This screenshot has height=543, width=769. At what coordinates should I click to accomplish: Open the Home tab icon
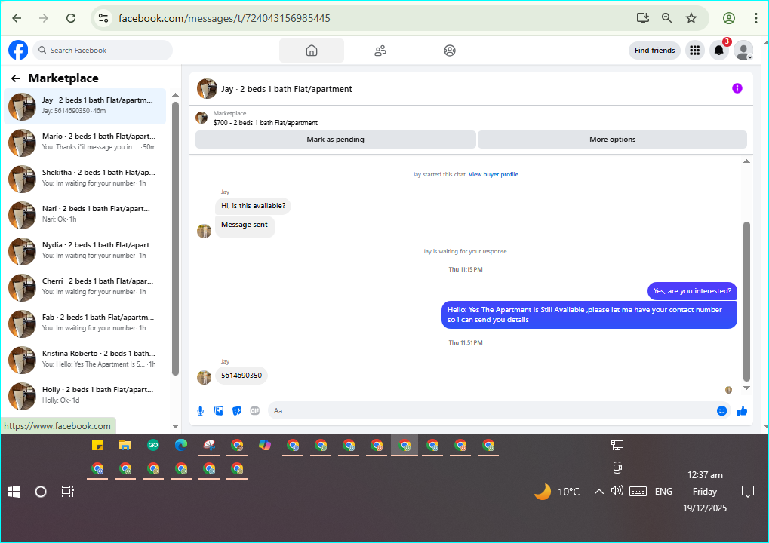(x=312, y=51)
